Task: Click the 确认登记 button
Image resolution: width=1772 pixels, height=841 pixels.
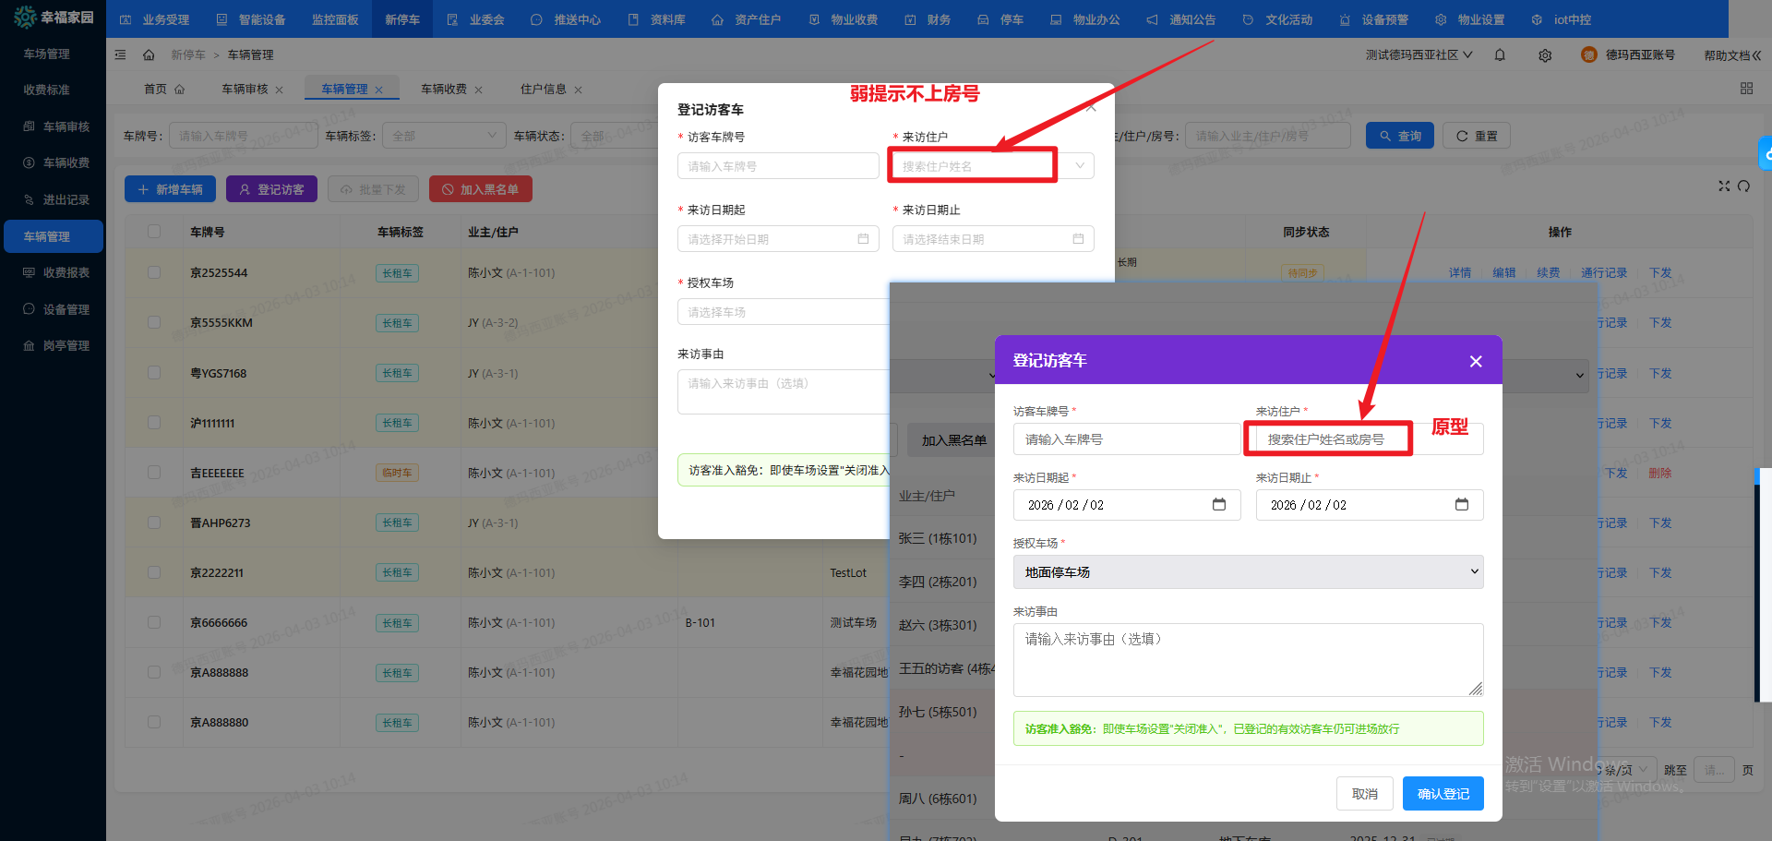Action: coord(1443,794)
